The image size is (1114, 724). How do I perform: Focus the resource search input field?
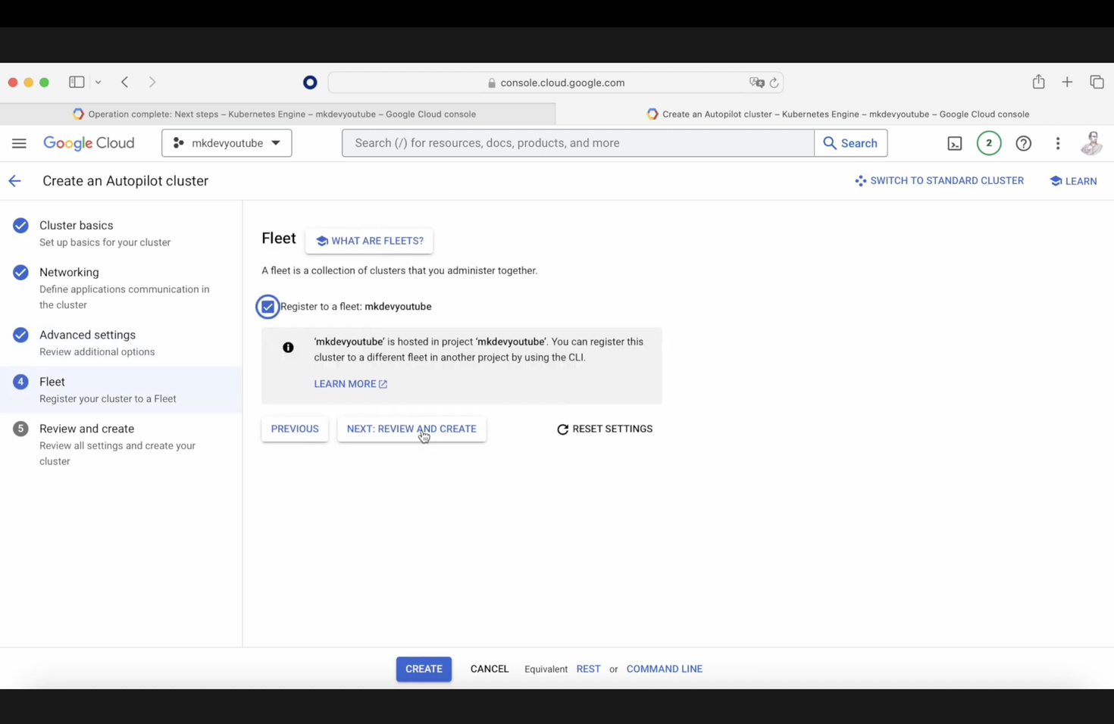coord(577,143)
